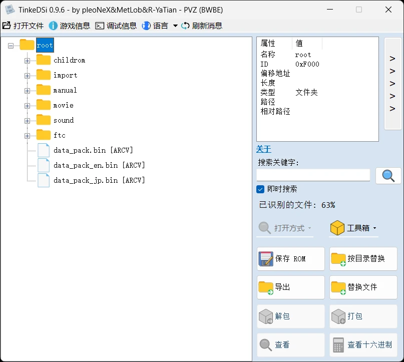Click the magnifier search icon button
Image resolution: width=404 pixels, height=362 pixels.
[388, 176]
